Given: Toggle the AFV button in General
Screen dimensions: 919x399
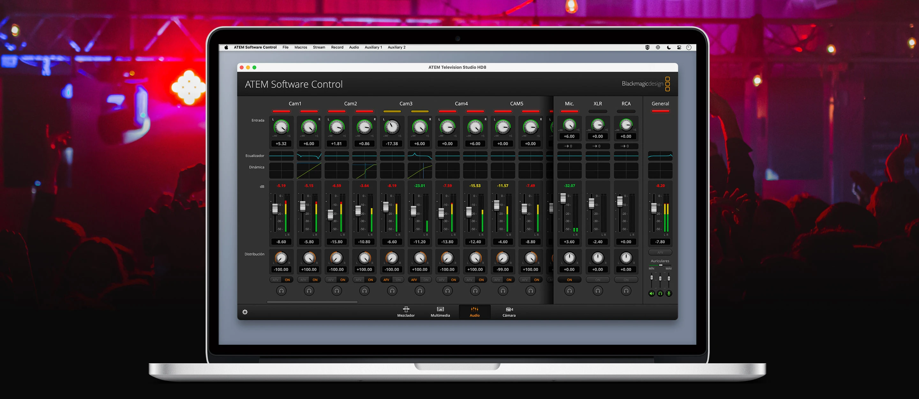Looking at the screenshot, I should tap(660, 252).
